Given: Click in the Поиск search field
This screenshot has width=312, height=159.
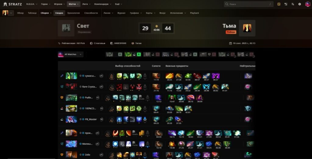Looking at the screenshot, I should pos(249,4).
